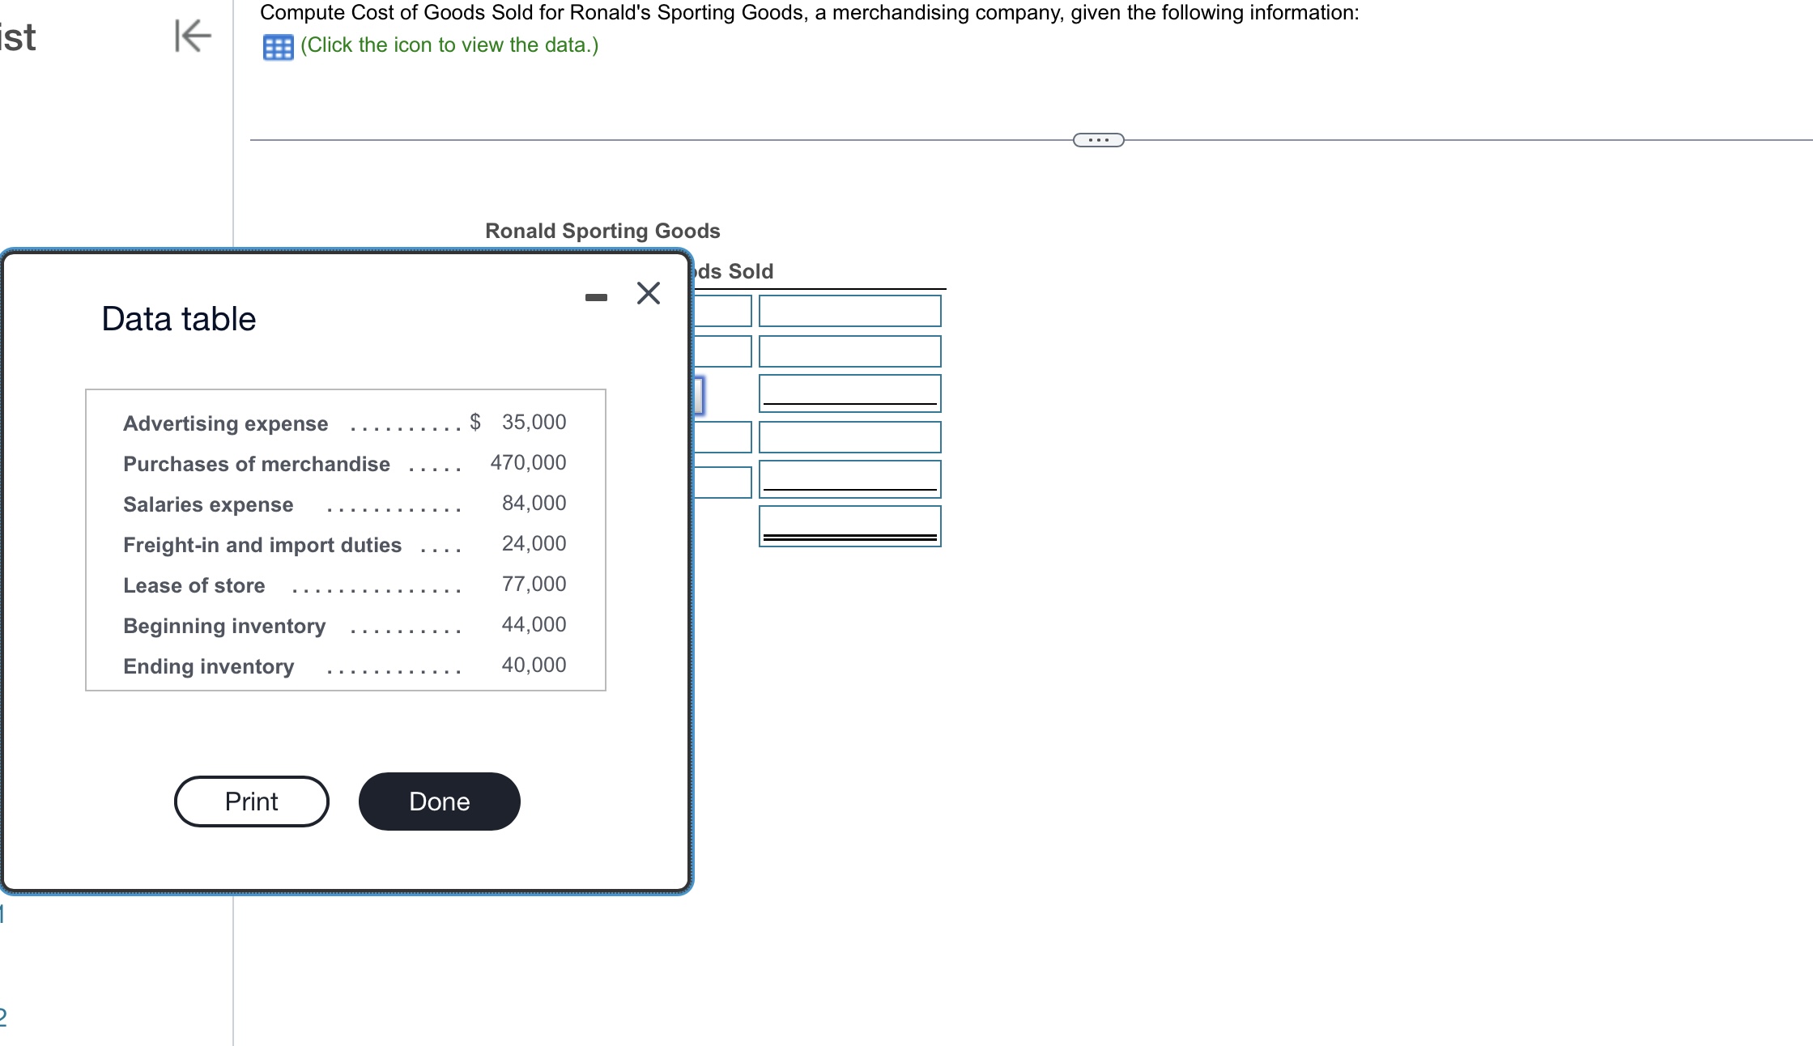Open fifth row label dropdown box
Viewport: 1813px width, 1046px height.
tap(722, 483)
